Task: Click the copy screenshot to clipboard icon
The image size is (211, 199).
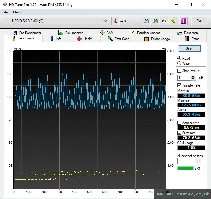Action: point(155,21)
